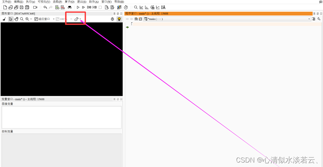
Task: Open a program file from the main toolbar
Action: 10,7
